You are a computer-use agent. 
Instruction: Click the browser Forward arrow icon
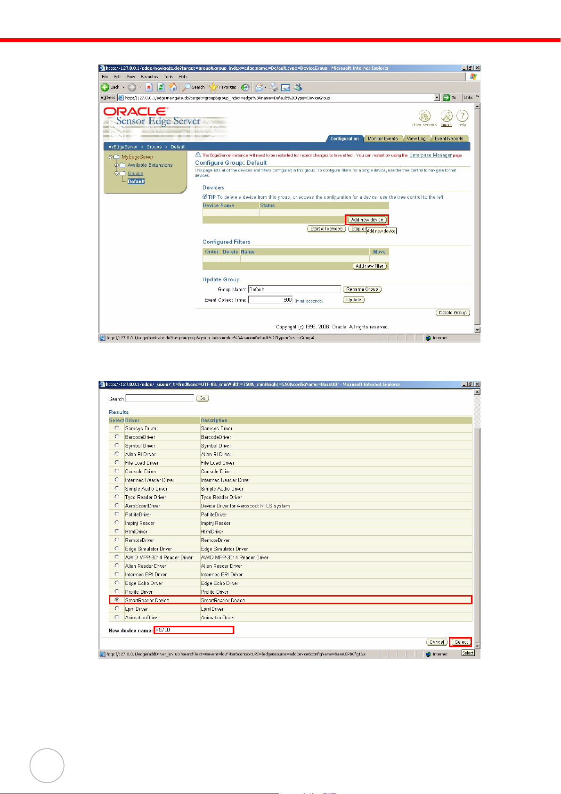(x=132, y=87)
